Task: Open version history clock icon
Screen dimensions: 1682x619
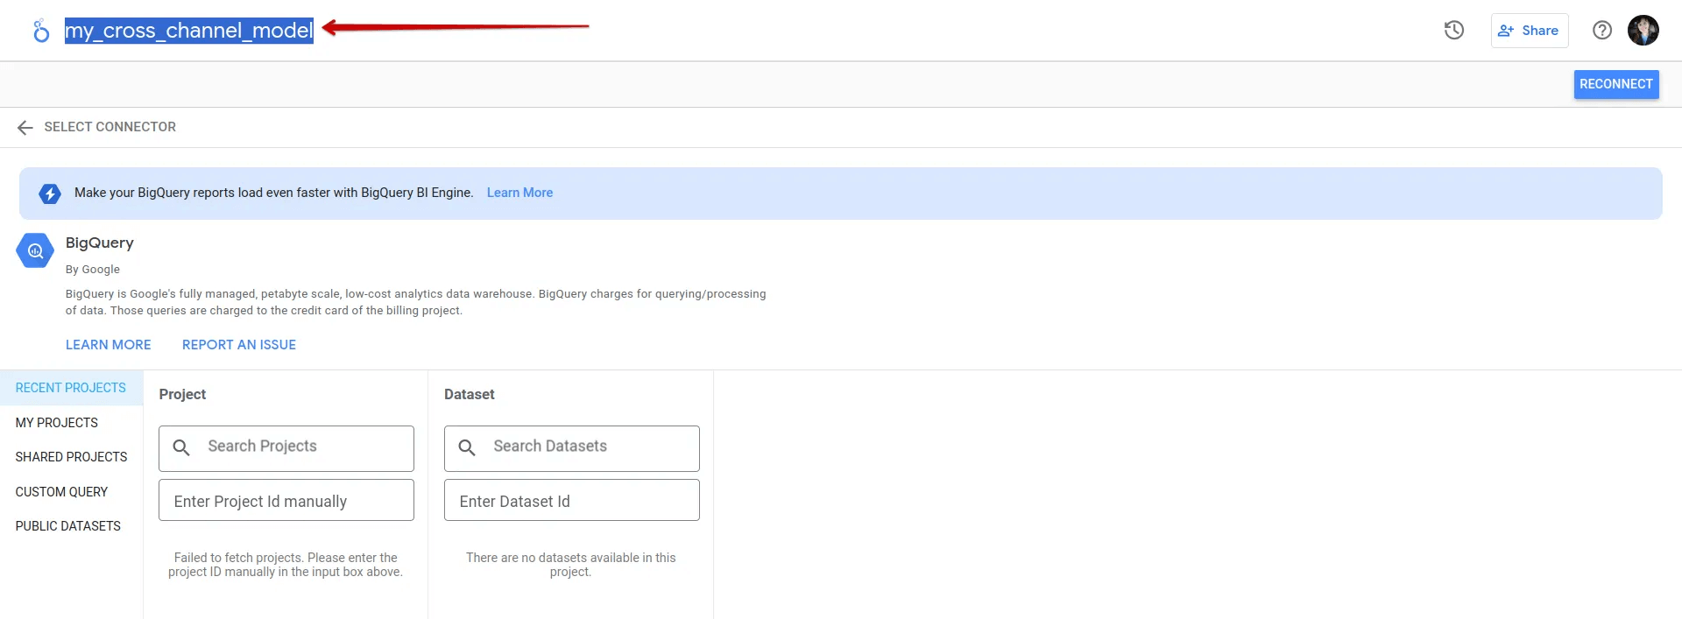Action: coord(1453,31)
